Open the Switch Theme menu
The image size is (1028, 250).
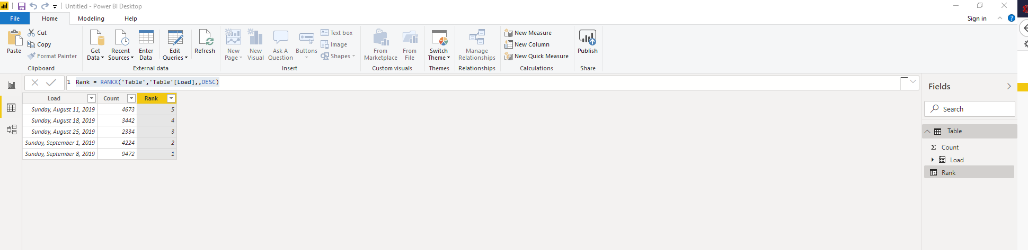439,45
